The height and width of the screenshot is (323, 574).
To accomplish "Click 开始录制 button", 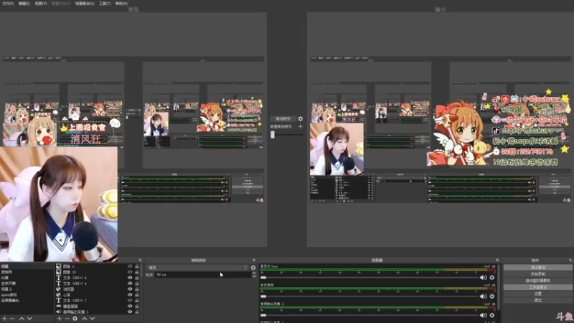I will 537,274.
